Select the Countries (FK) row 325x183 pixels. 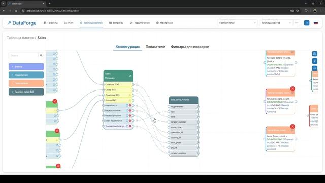coord(118,95)
